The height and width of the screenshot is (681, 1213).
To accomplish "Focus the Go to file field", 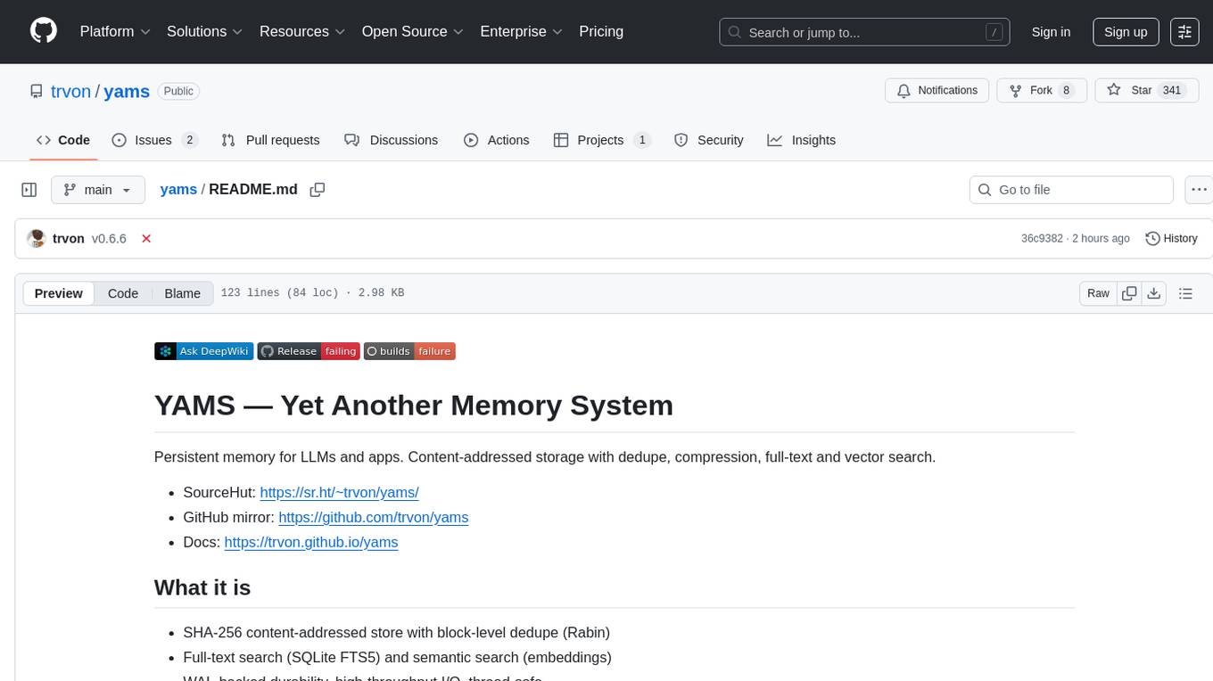I will coord(1071,190).
